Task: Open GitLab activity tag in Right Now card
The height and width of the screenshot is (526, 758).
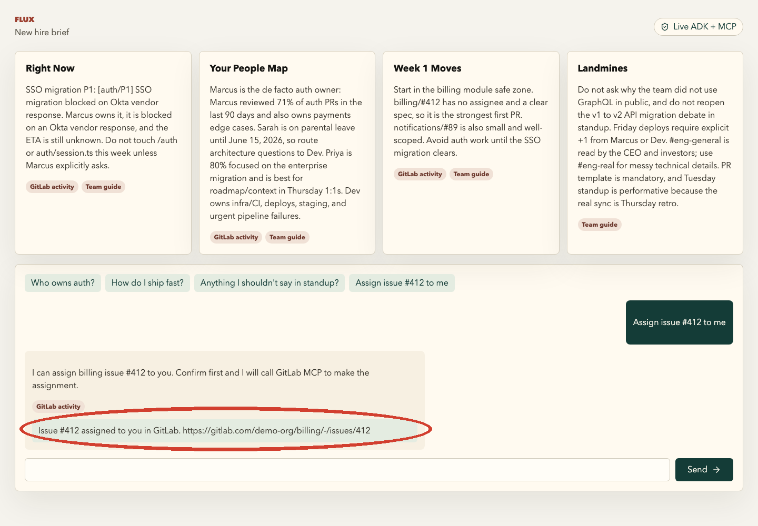Action: click(x=52, y=187)
